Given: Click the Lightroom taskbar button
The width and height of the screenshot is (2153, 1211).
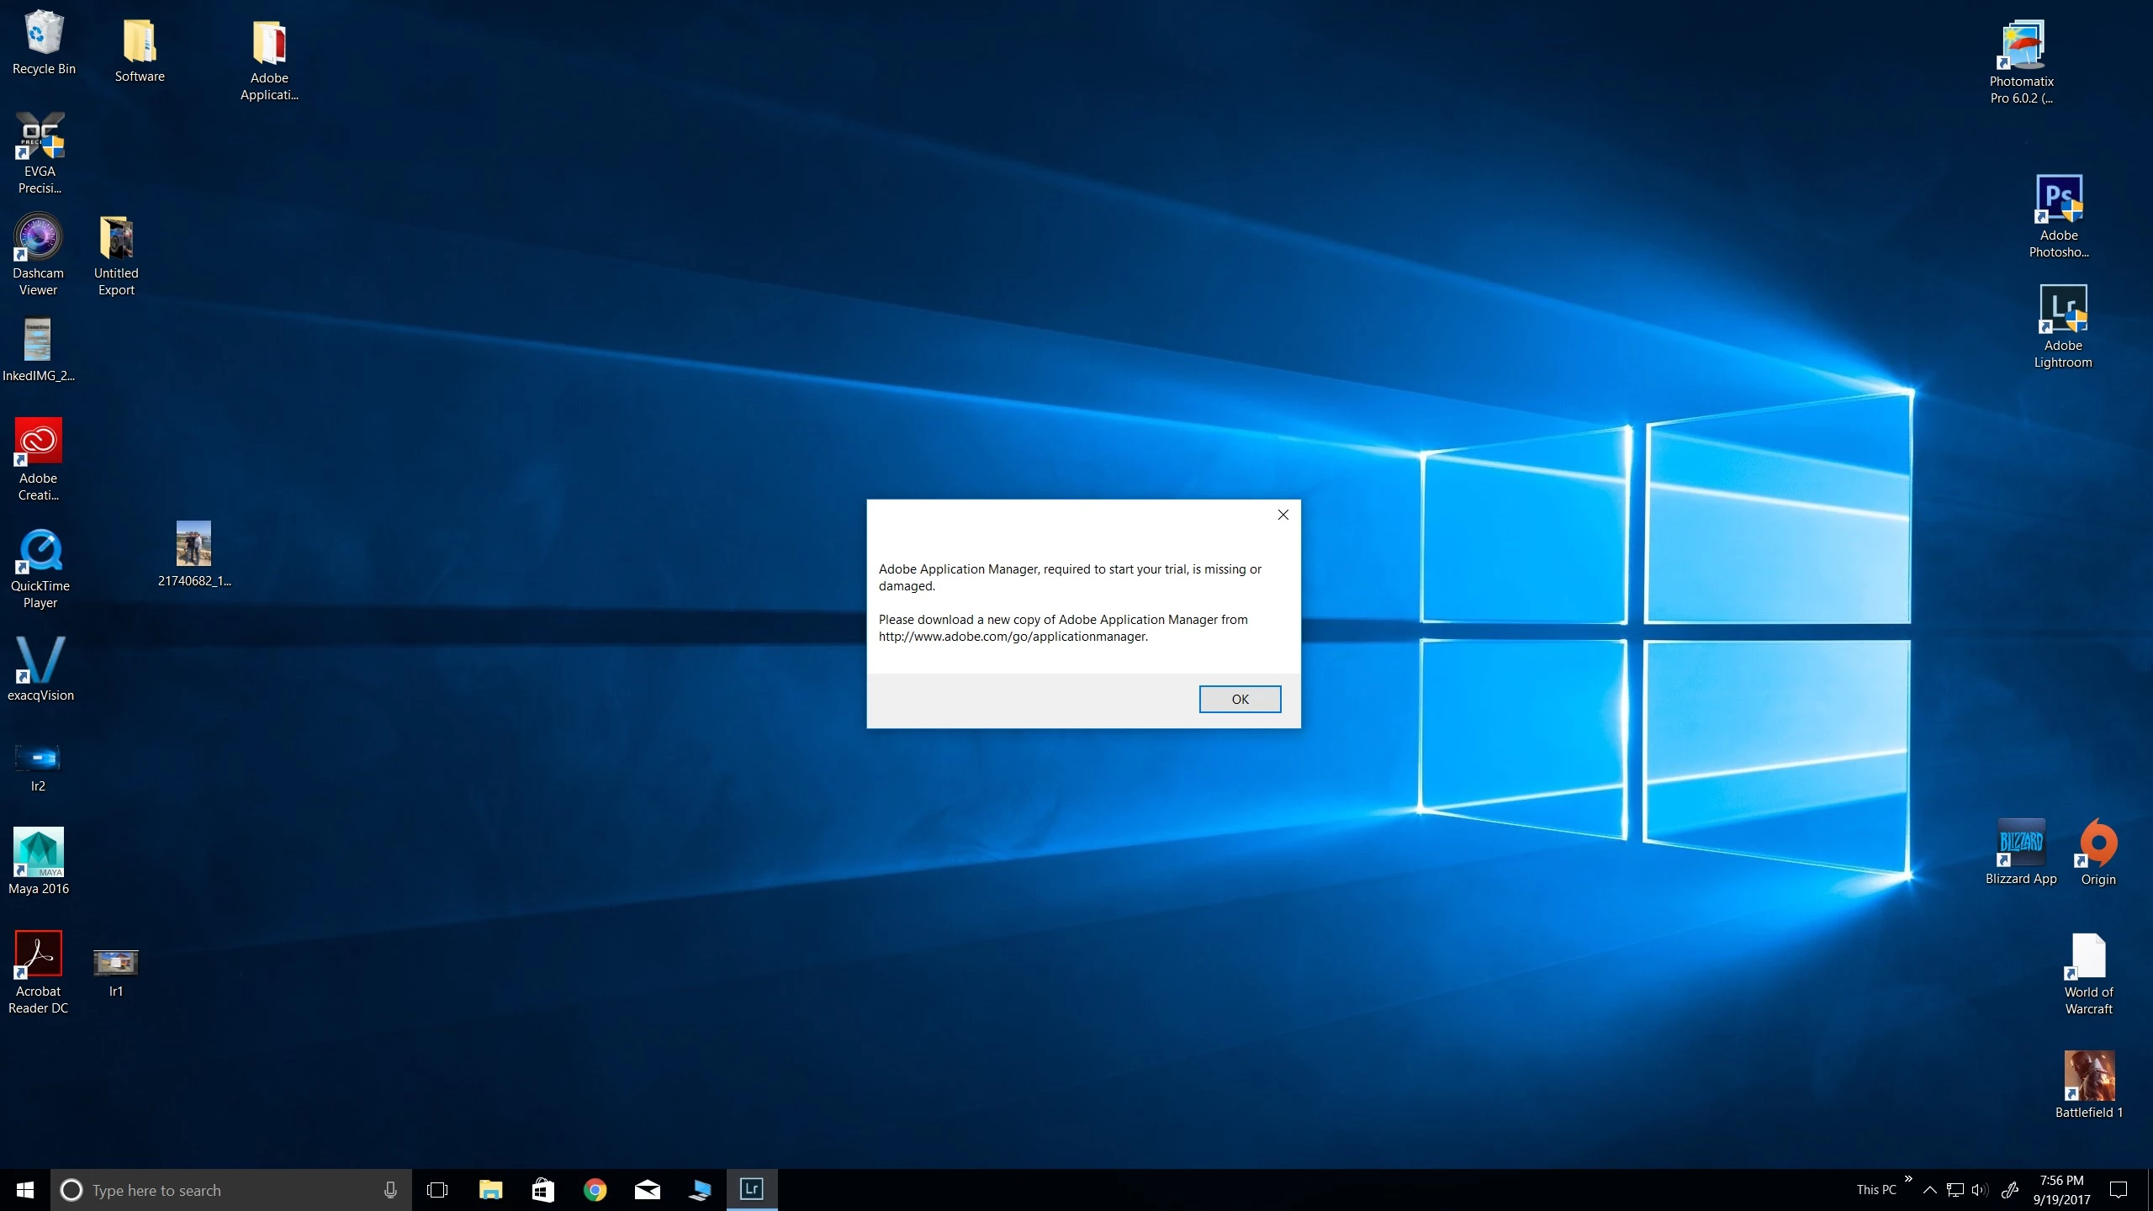Looking at the screenshot, I should pyautogui.click(x=751, y=1189).
